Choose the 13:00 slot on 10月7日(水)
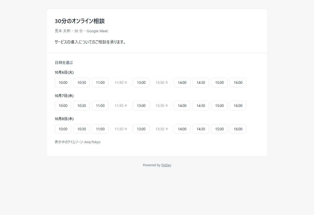 click(141, 106)
